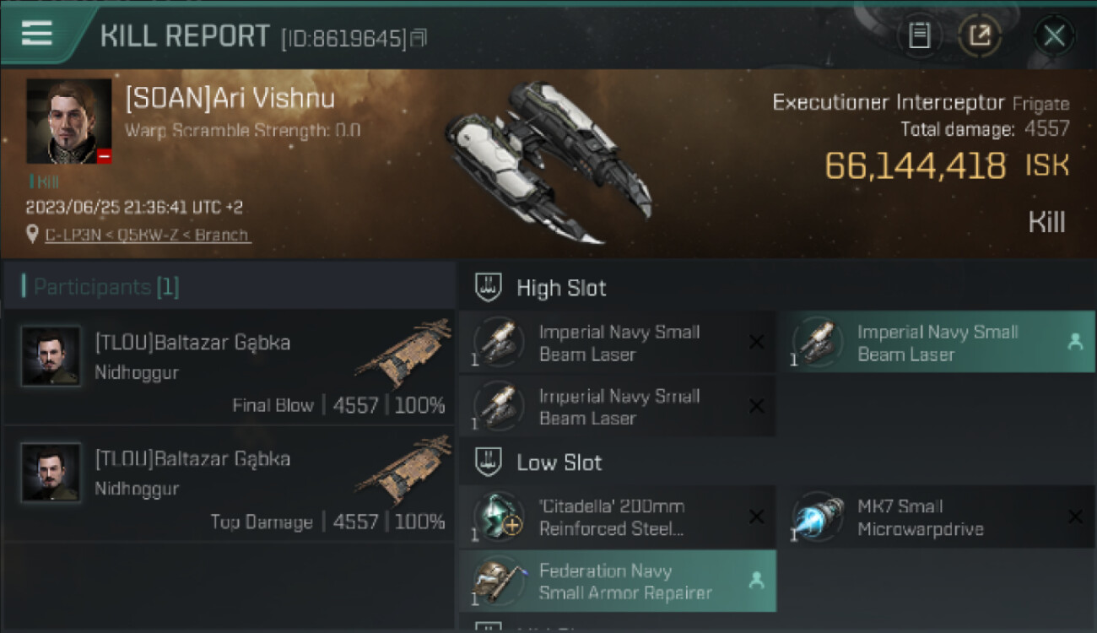Select Baltazar Gąbka Top Damage entry
The width and height of the screenshot is (1097, 633).
pyautogui.click(x=229, y=484)
